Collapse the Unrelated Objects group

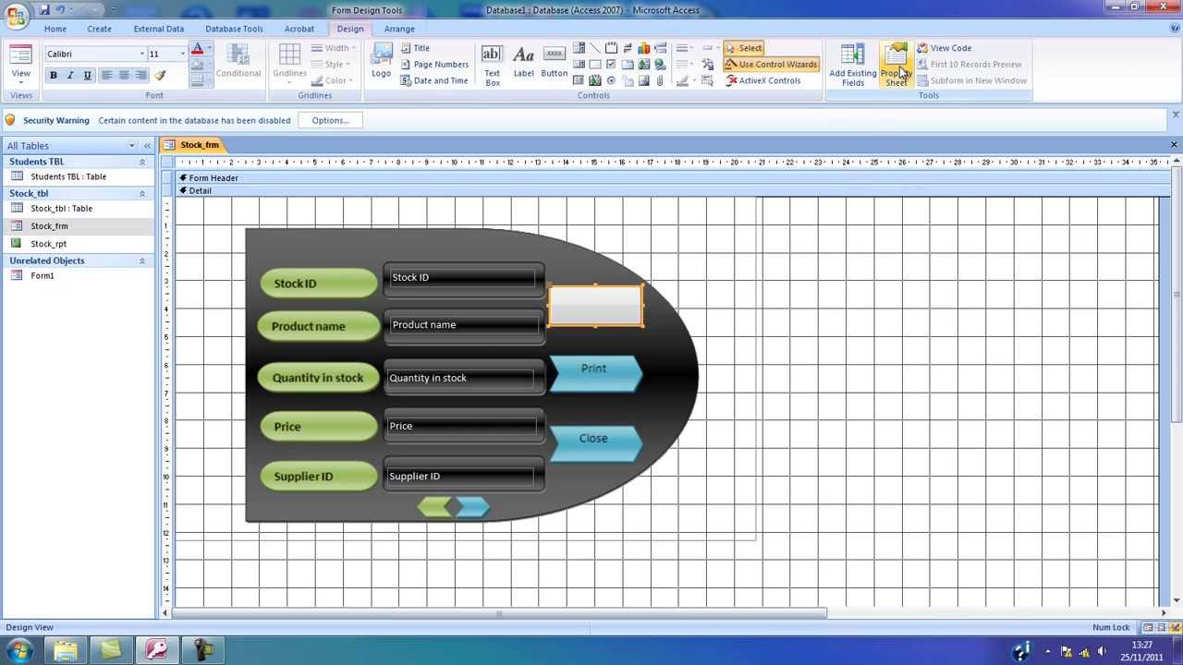(142, 261)
